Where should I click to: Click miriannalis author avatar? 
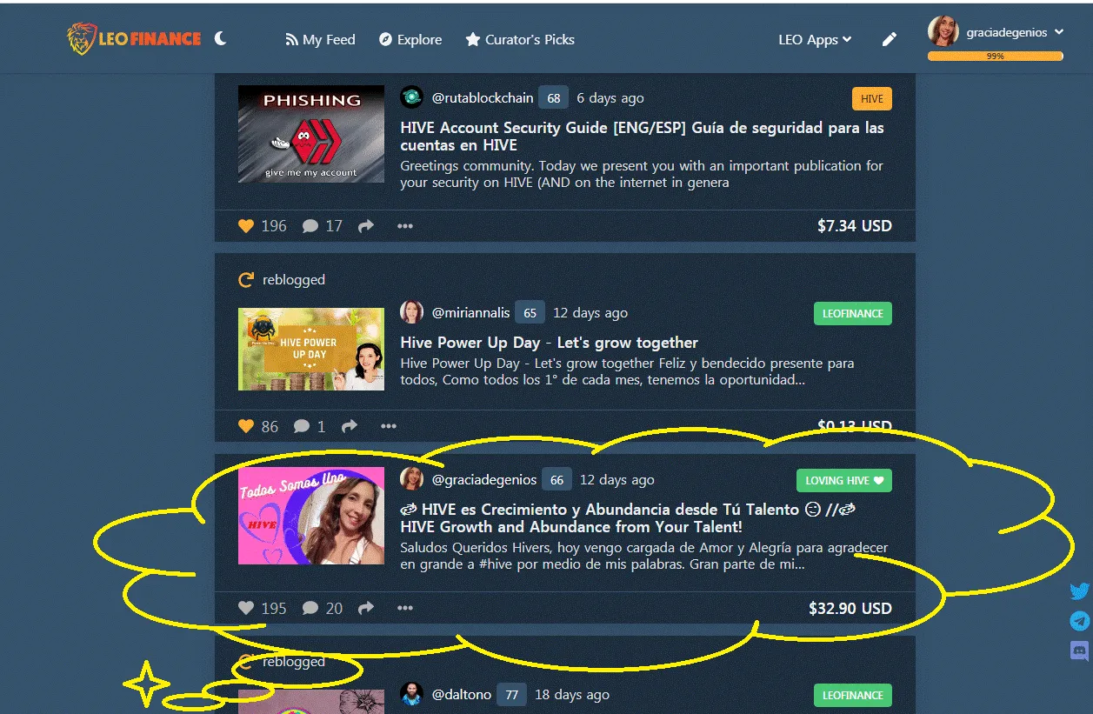pyautogui.click(x=411, y=312)
